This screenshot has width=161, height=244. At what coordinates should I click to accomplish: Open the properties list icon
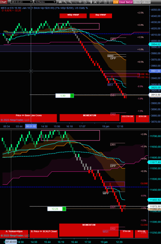tap(110, 2)
